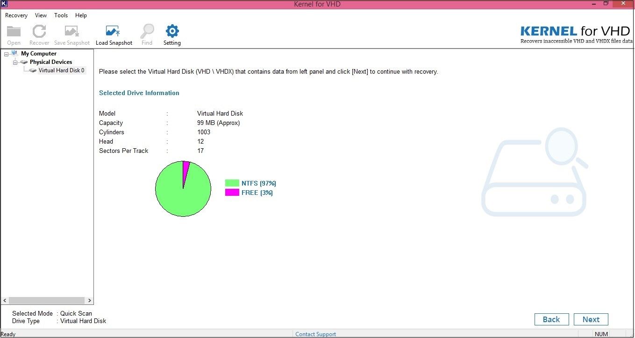Viewport: 635px width, 338px height.
Task: Click the My Computer icon in tree
Action: [x=14, y=54]
